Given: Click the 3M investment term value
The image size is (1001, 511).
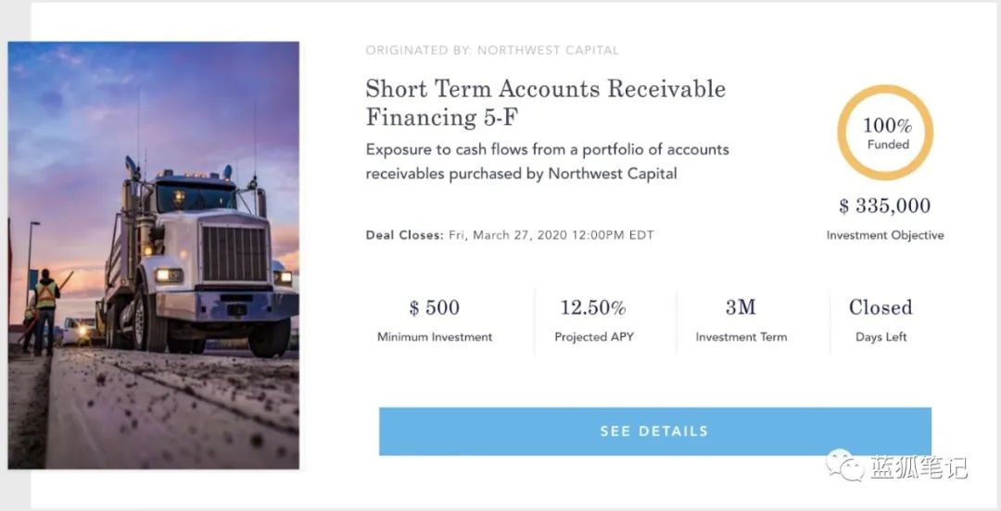Looking at the screenshot, I should pyautogui.click(x=741, y=307).
